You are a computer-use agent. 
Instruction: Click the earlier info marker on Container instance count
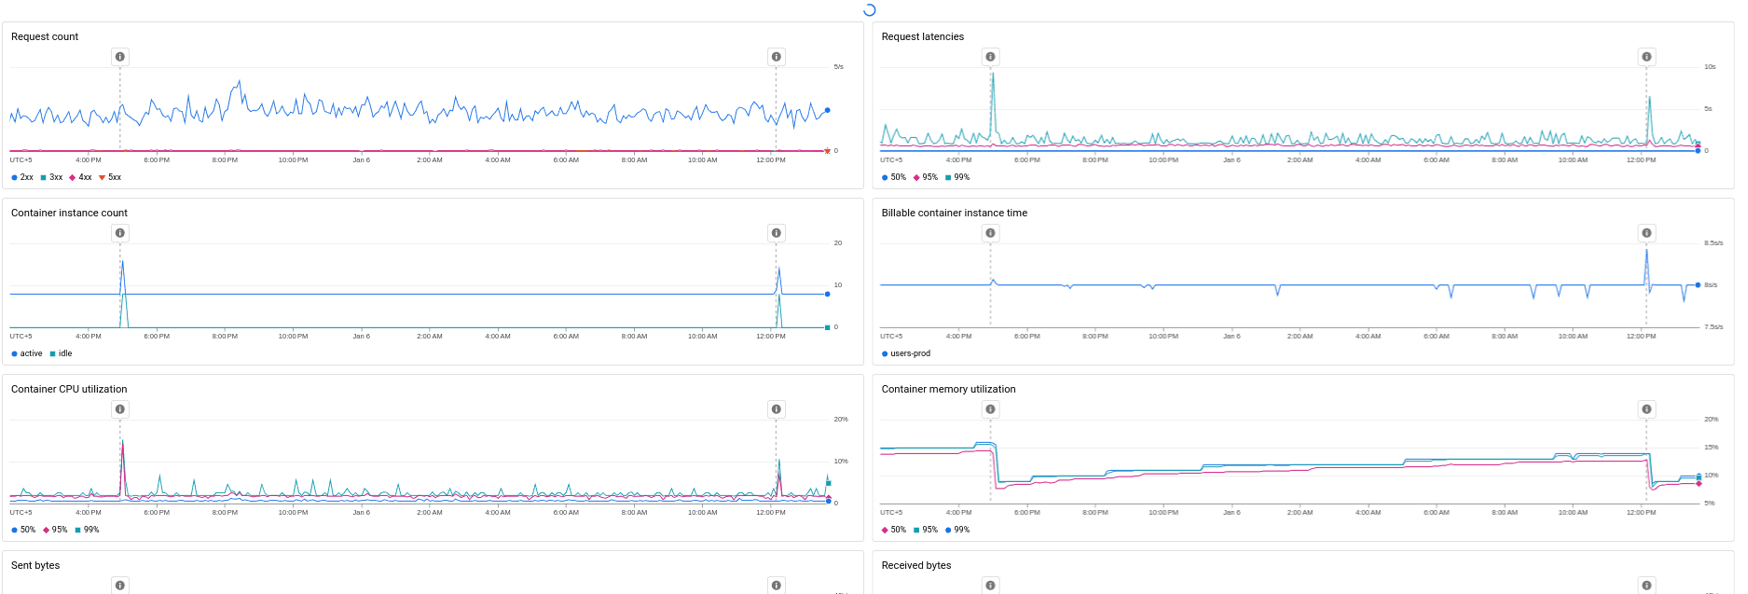point(120,233)
